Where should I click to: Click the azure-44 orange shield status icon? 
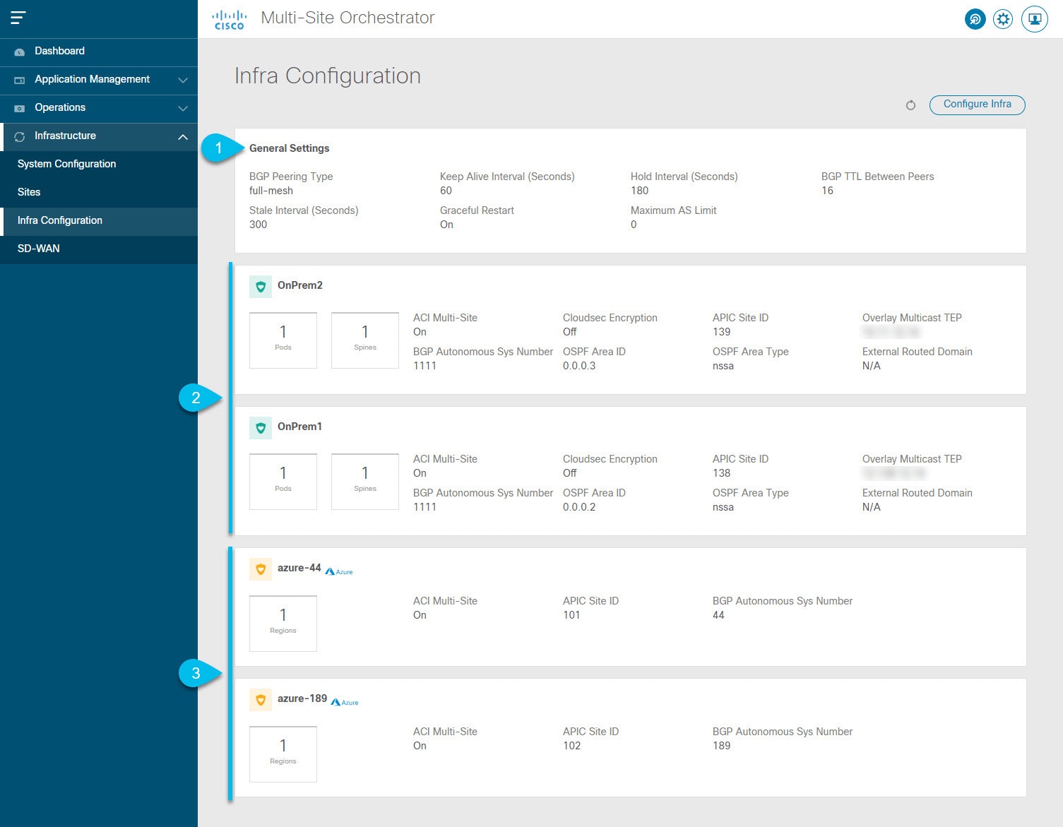coord(261,569)
